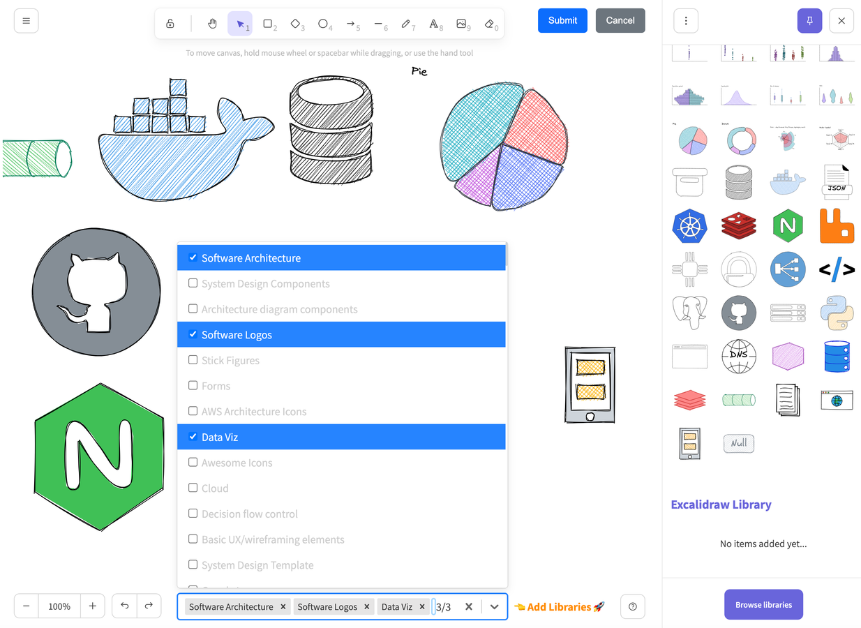Screen dimensions: 861x628
Task: Select the Rectangle tool
Action: (x=268, y=24)
